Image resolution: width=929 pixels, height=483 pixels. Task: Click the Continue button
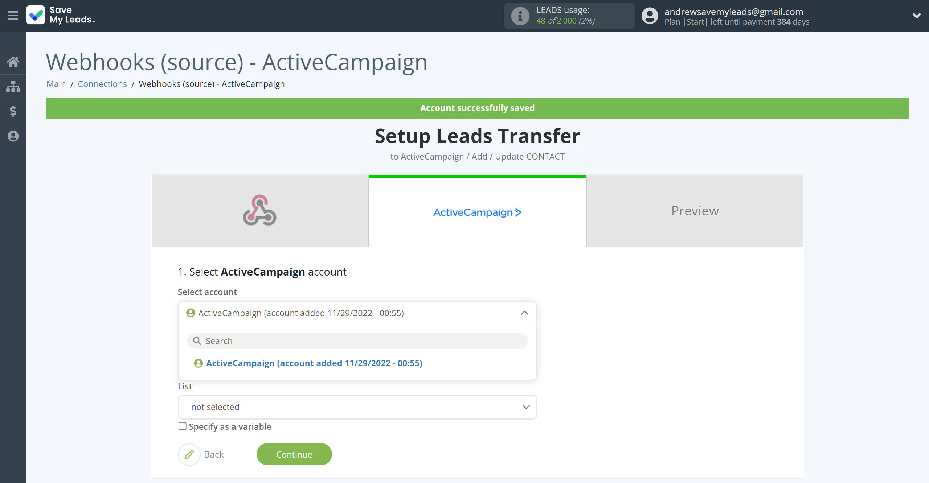point(294,454)
